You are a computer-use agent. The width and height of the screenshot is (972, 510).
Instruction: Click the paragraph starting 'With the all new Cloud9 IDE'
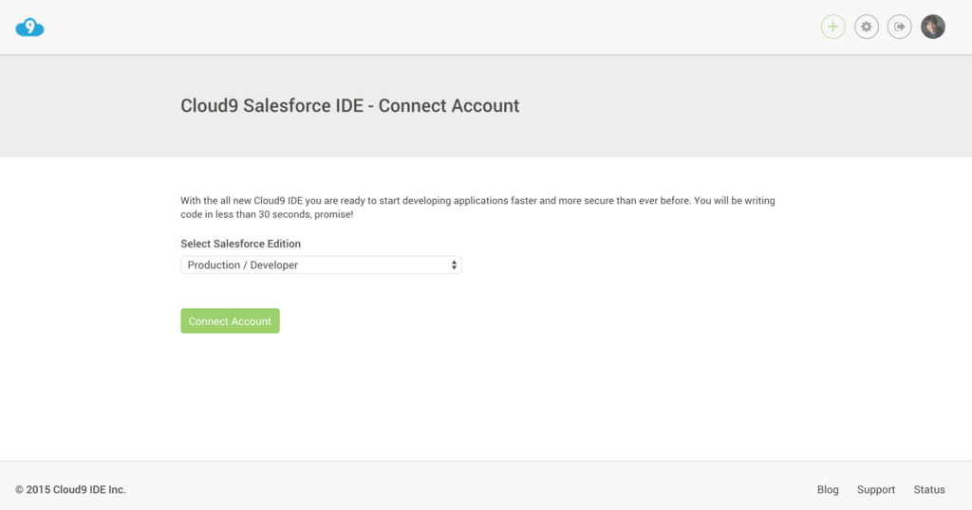[x=478, y=208]
